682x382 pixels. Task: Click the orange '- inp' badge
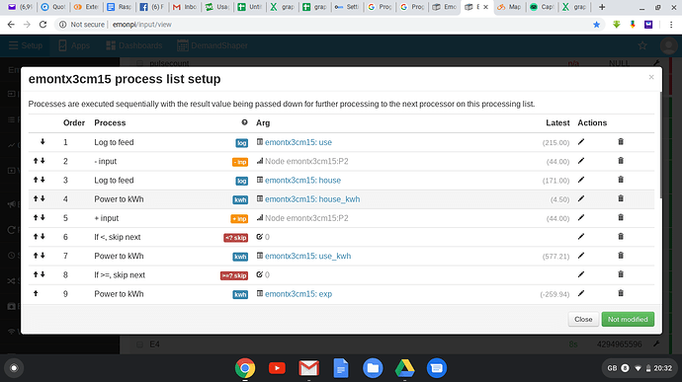240,162
